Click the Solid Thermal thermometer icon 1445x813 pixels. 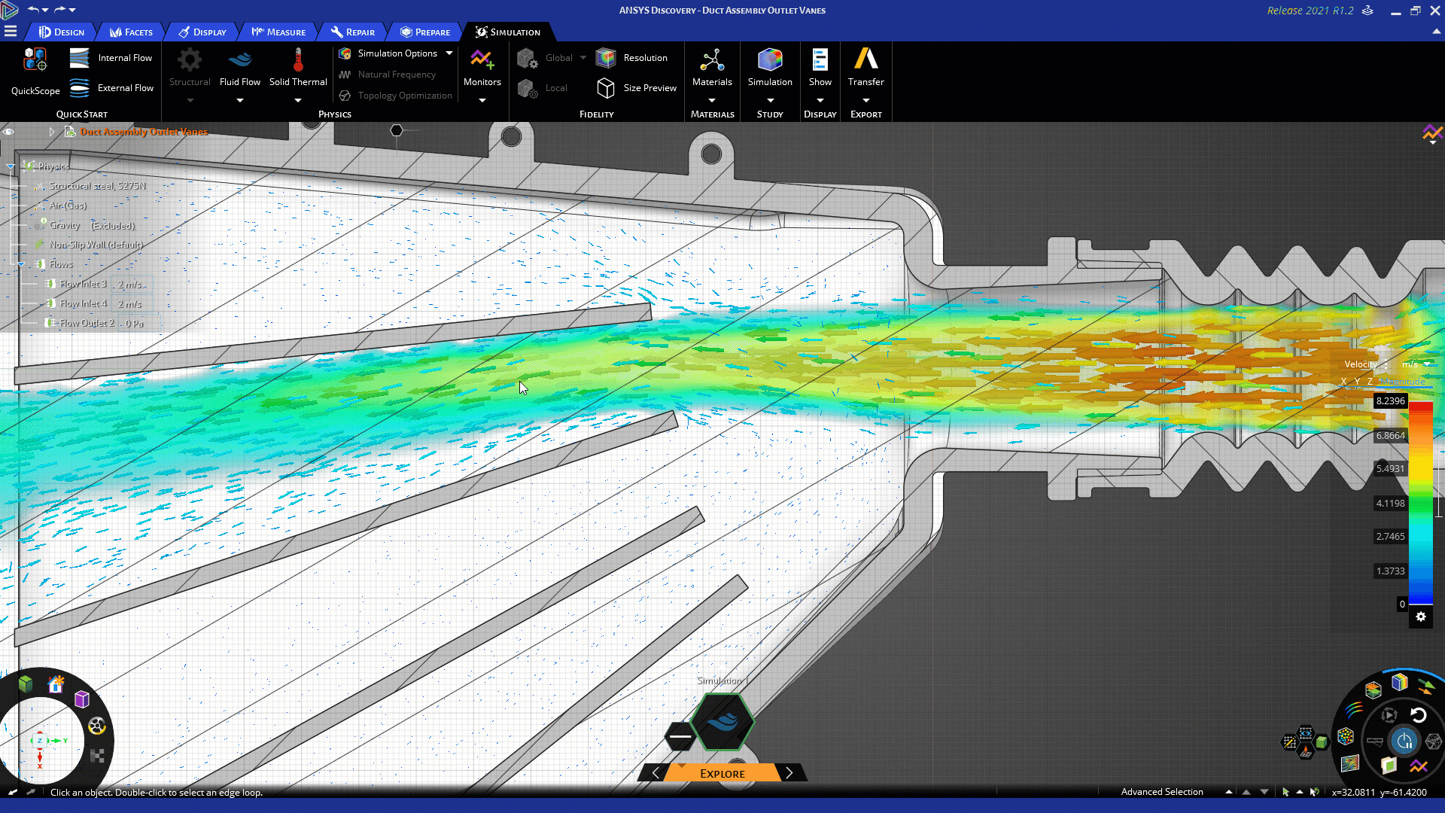pyautogui.click(x=298, y=60)
